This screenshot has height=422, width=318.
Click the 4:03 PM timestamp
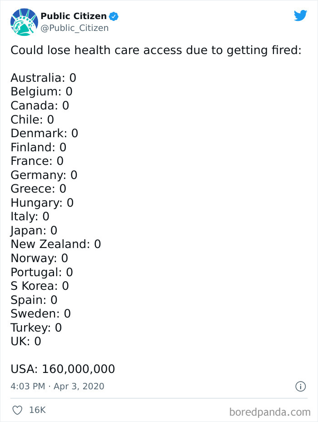tap(28, 387)
